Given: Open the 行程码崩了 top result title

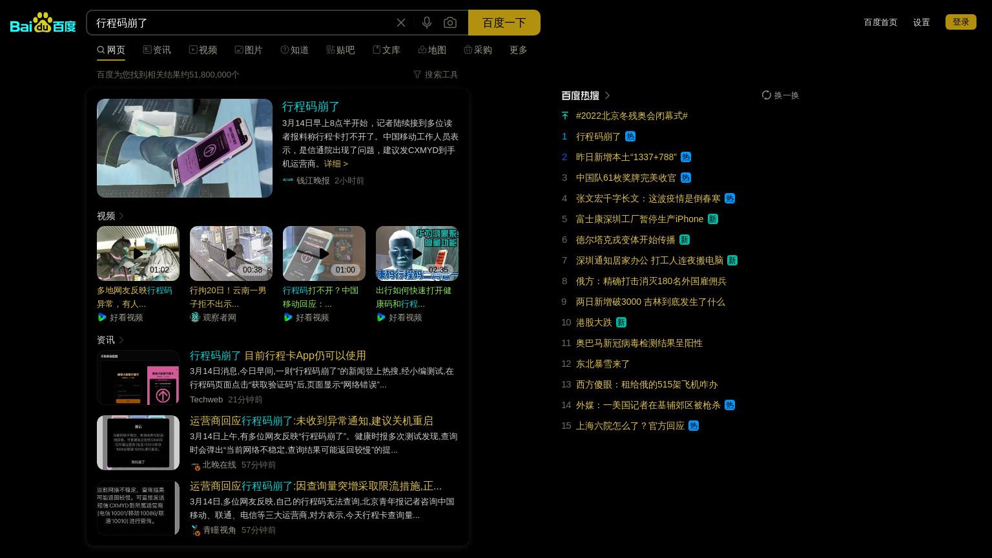Looking at the screenshot, I should tap(311, 107).
